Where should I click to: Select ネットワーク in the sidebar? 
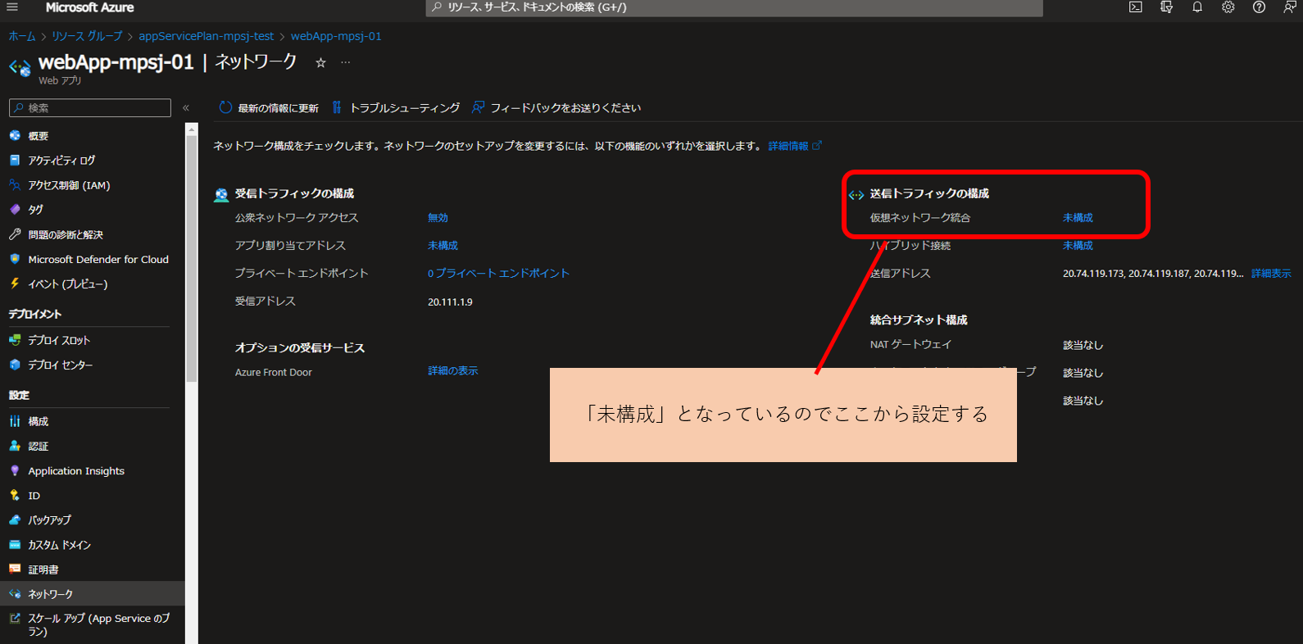coord(93,594)
